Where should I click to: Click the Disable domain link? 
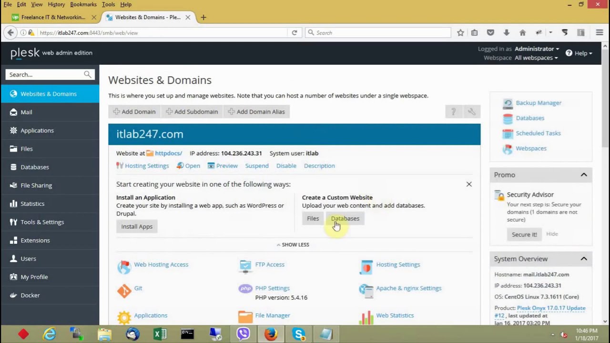pyautogui.click(x=286, y=166)
